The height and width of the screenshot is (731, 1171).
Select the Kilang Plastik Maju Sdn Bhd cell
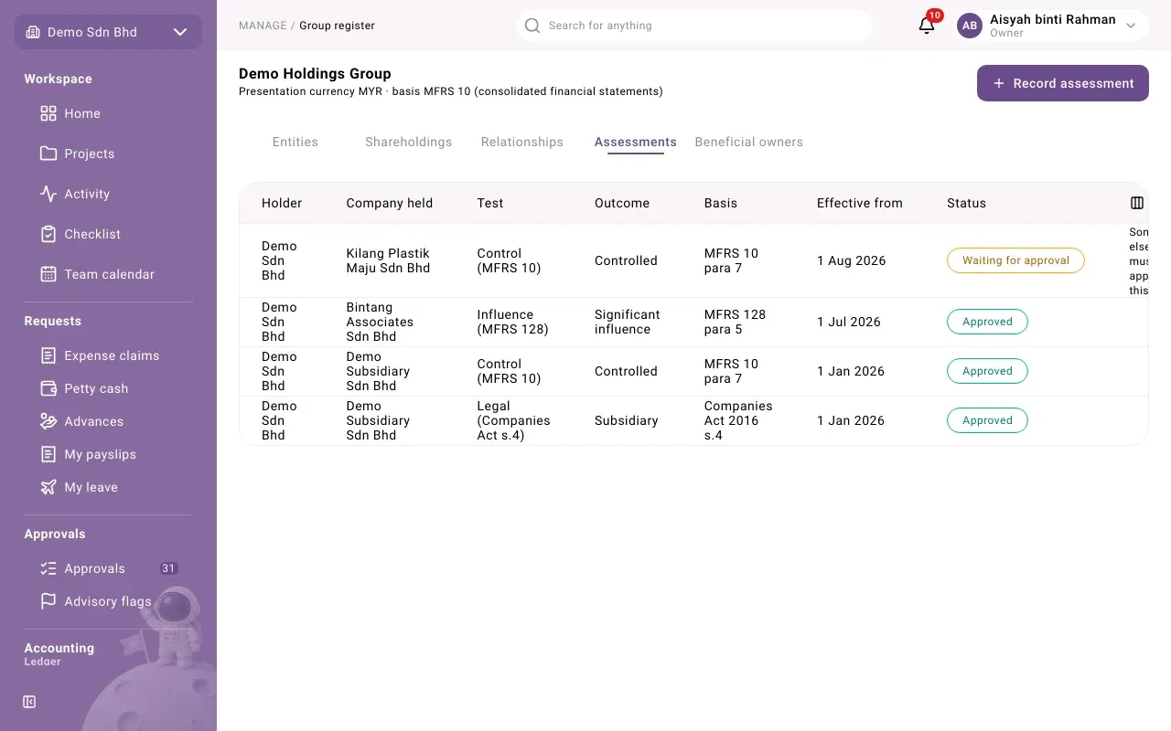point(388,260)
